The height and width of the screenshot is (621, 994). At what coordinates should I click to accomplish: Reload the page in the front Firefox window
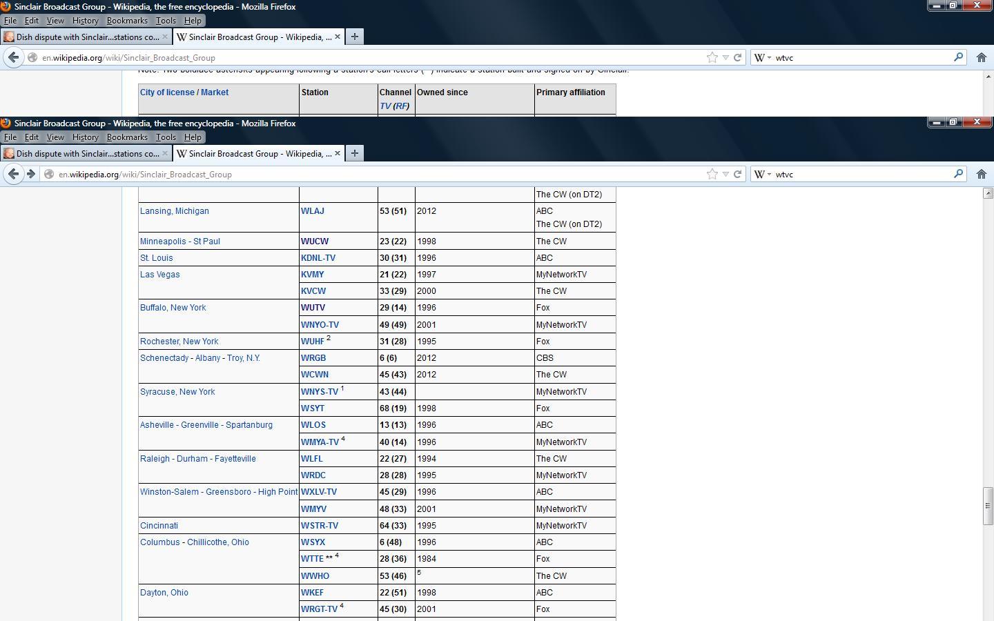[x=737, y=174]
